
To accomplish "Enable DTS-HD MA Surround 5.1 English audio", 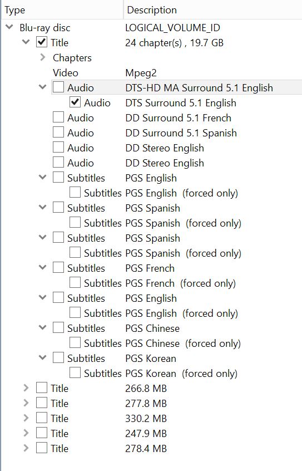I will pyautogui.click(x=58, y=87).
